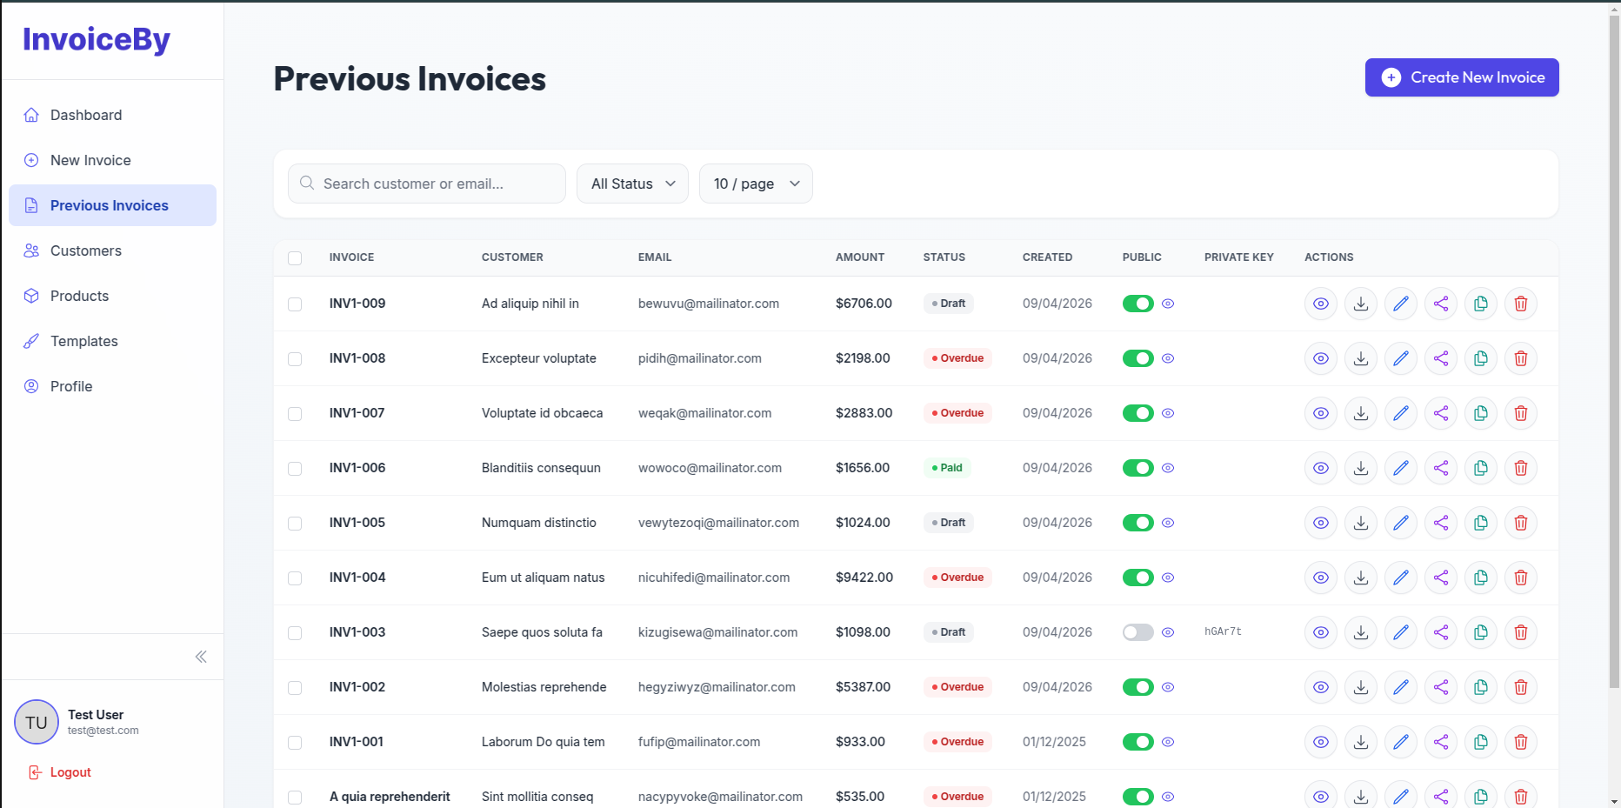Viewport: 1621px width, 808px height.
Task: Duplicate invoice INV1-007 with copy icon
Action: (x=1481, y=413)
